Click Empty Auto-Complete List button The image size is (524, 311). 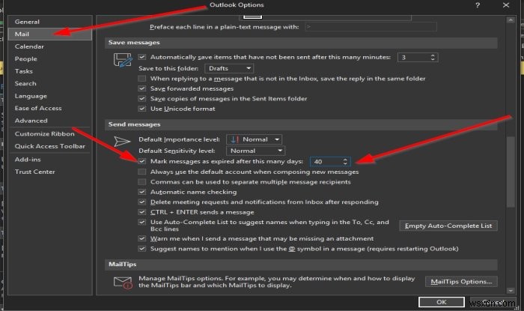click(x=448, y=226)
